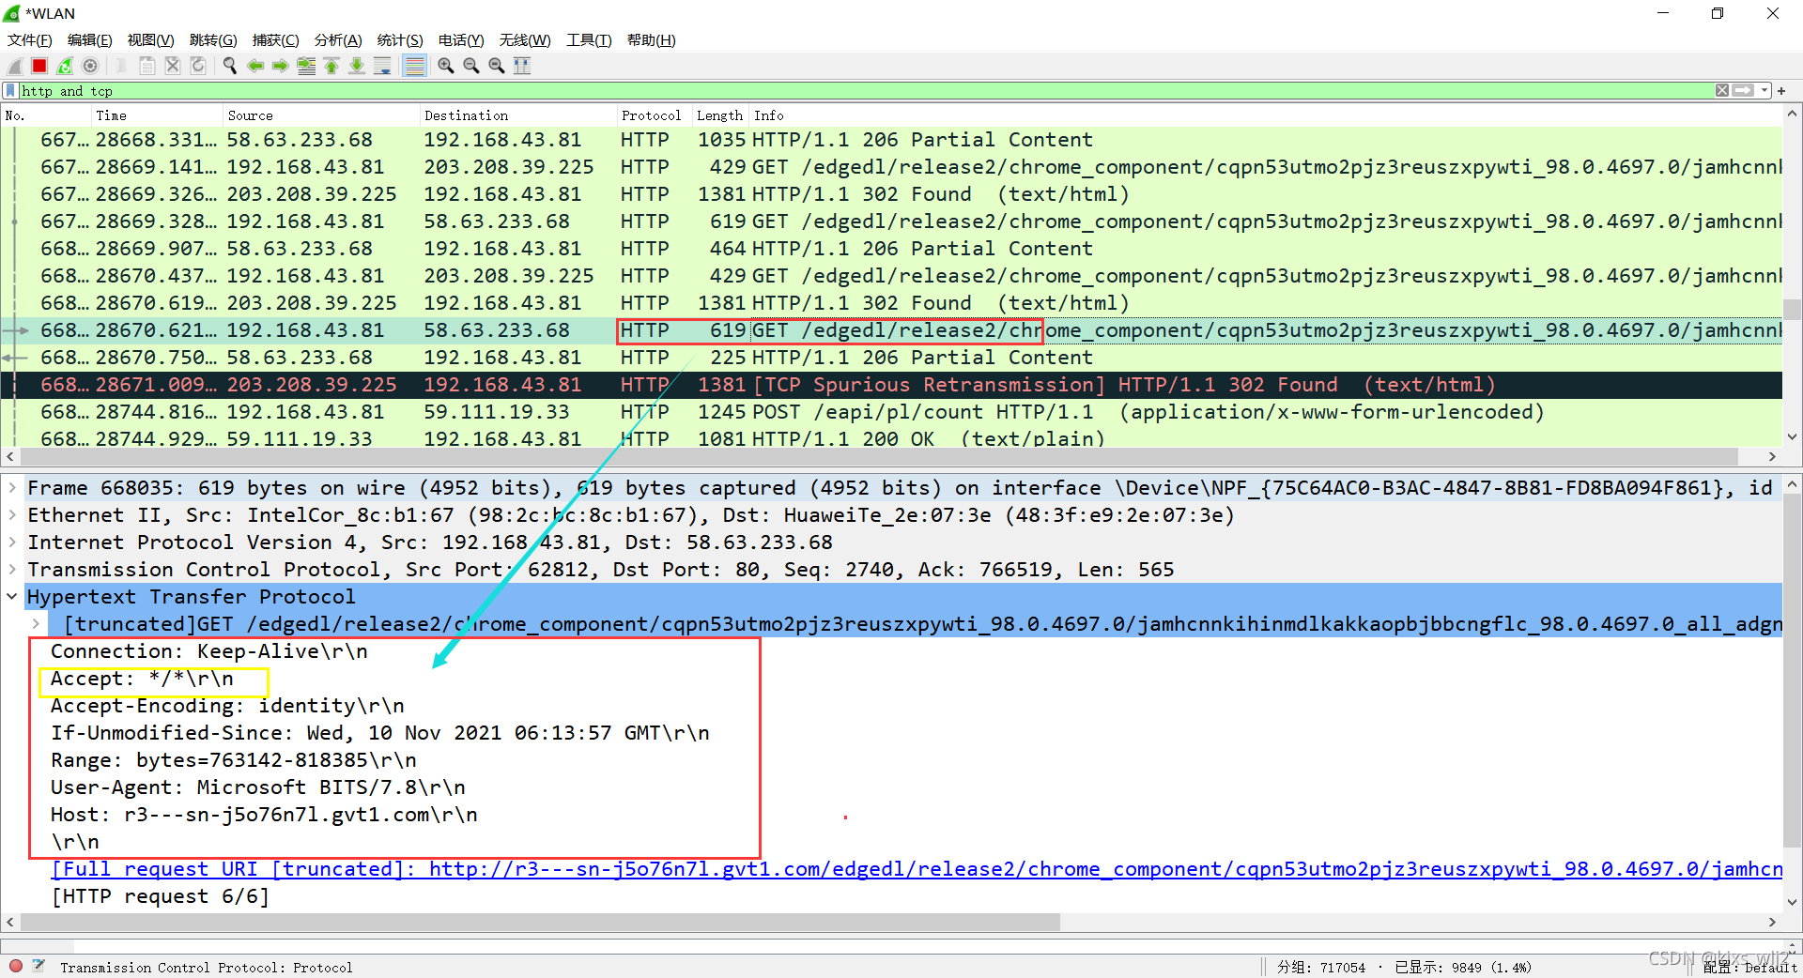Image resolution: width=1803 pixels, height=978 pixels.
Task: Open the 分析(A) menu
Action: point(338,40)
